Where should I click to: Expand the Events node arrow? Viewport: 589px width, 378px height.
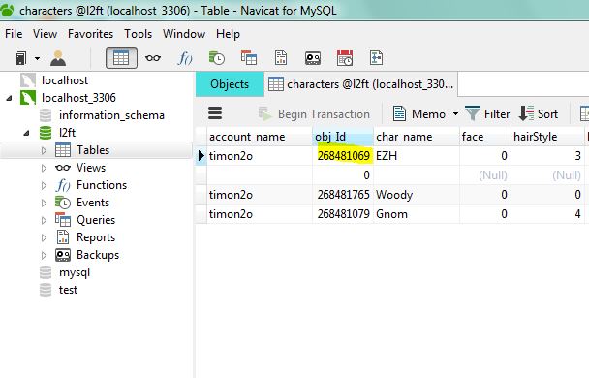tap(44, 203)
